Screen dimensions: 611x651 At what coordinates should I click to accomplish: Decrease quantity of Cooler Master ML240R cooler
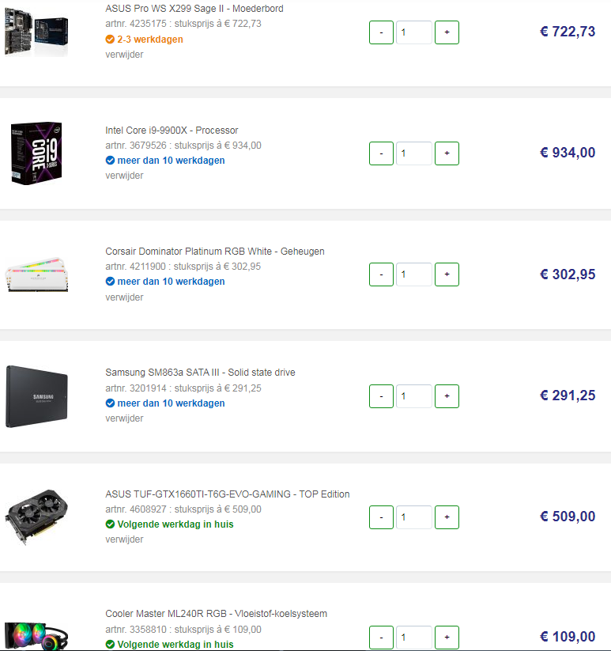[381, 638]
